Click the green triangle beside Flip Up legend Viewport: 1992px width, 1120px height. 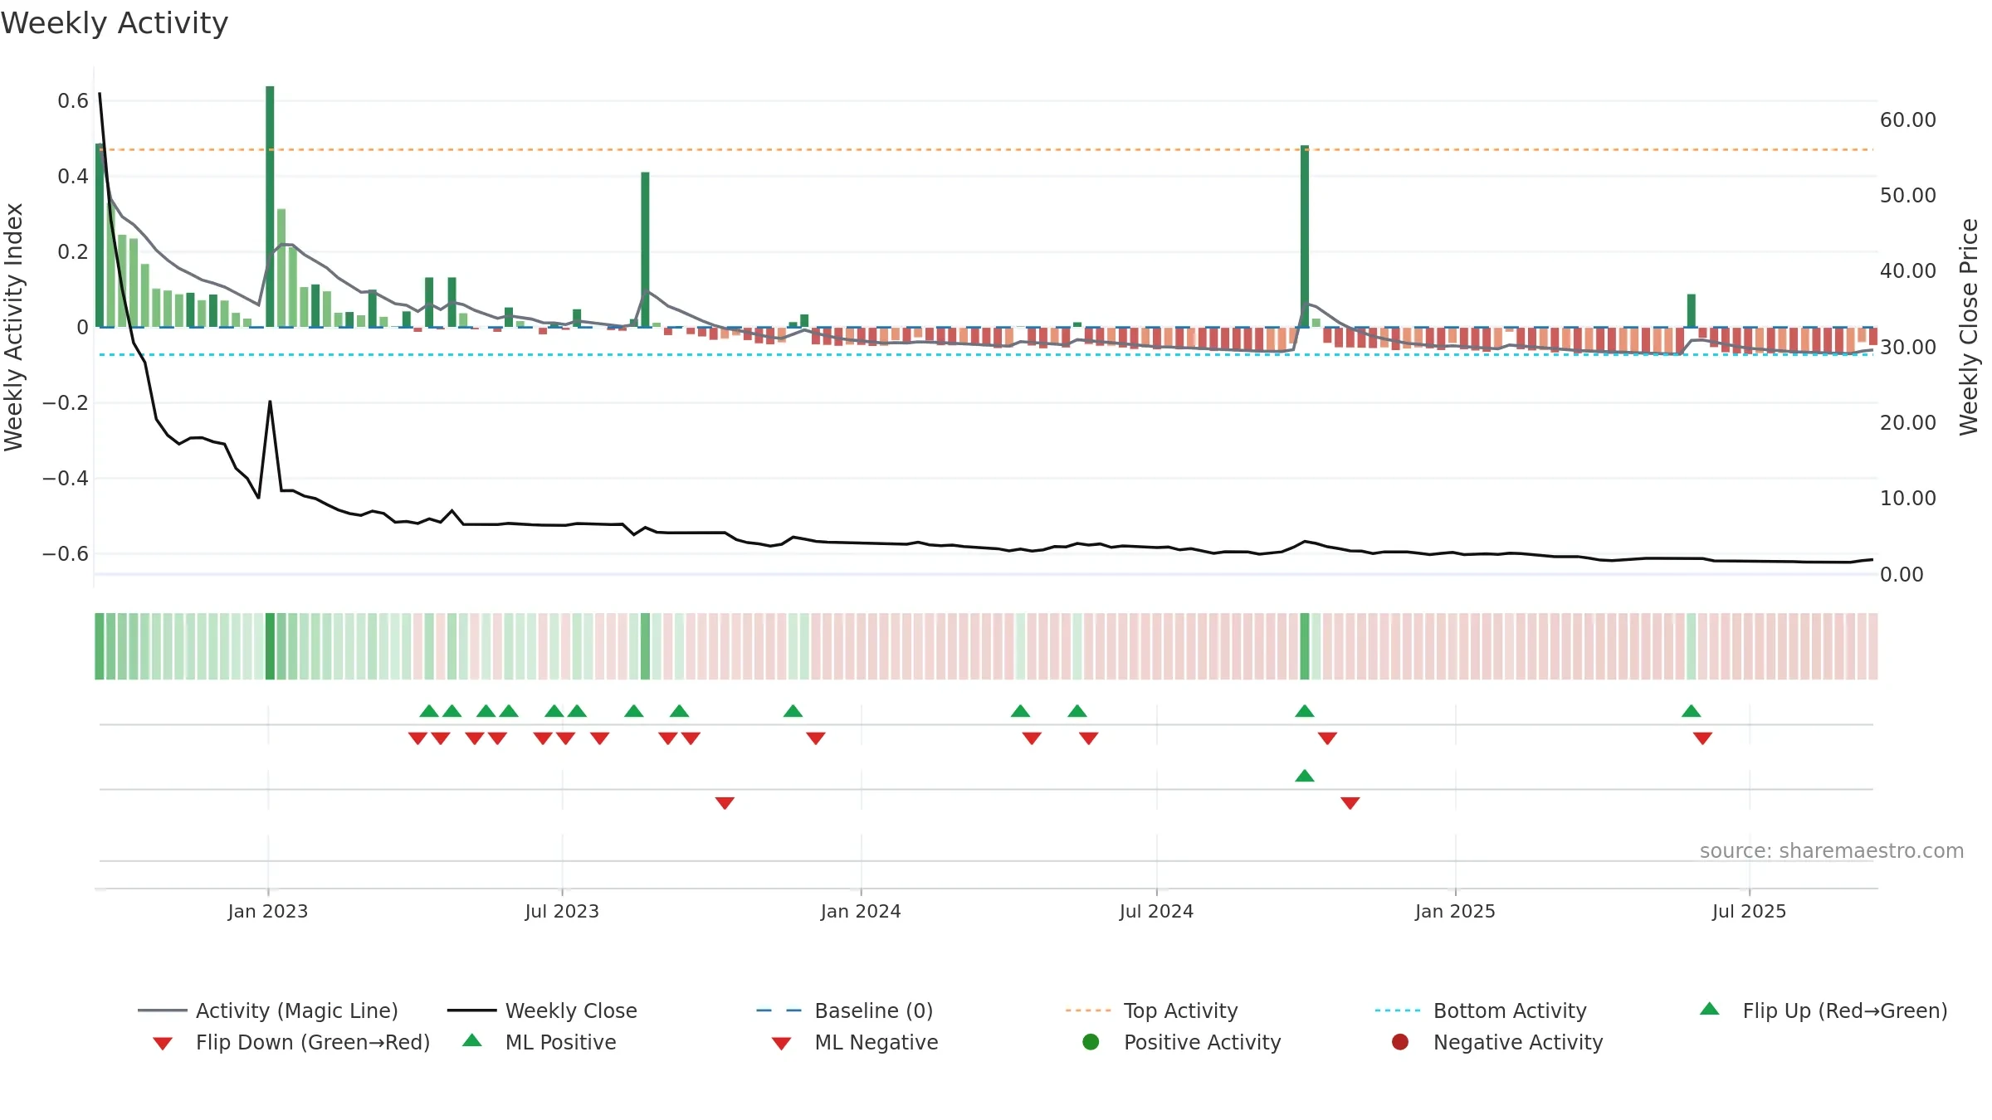pos(1710,1009)
